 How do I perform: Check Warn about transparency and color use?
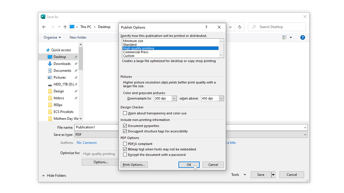coord(125,113)
